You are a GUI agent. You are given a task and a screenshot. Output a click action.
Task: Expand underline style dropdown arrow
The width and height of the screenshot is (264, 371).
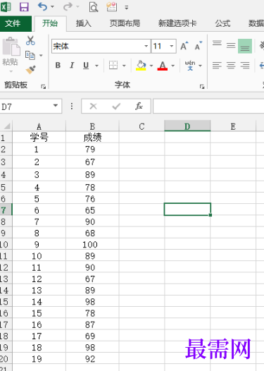pos(96,66)
